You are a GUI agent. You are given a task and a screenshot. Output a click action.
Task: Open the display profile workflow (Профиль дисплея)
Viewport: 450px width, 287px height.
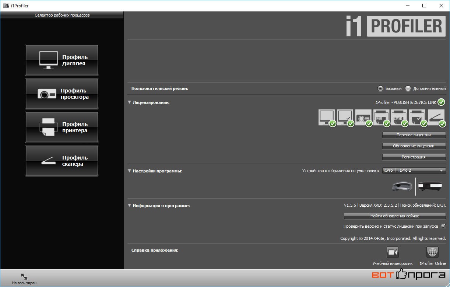point(62,60)
